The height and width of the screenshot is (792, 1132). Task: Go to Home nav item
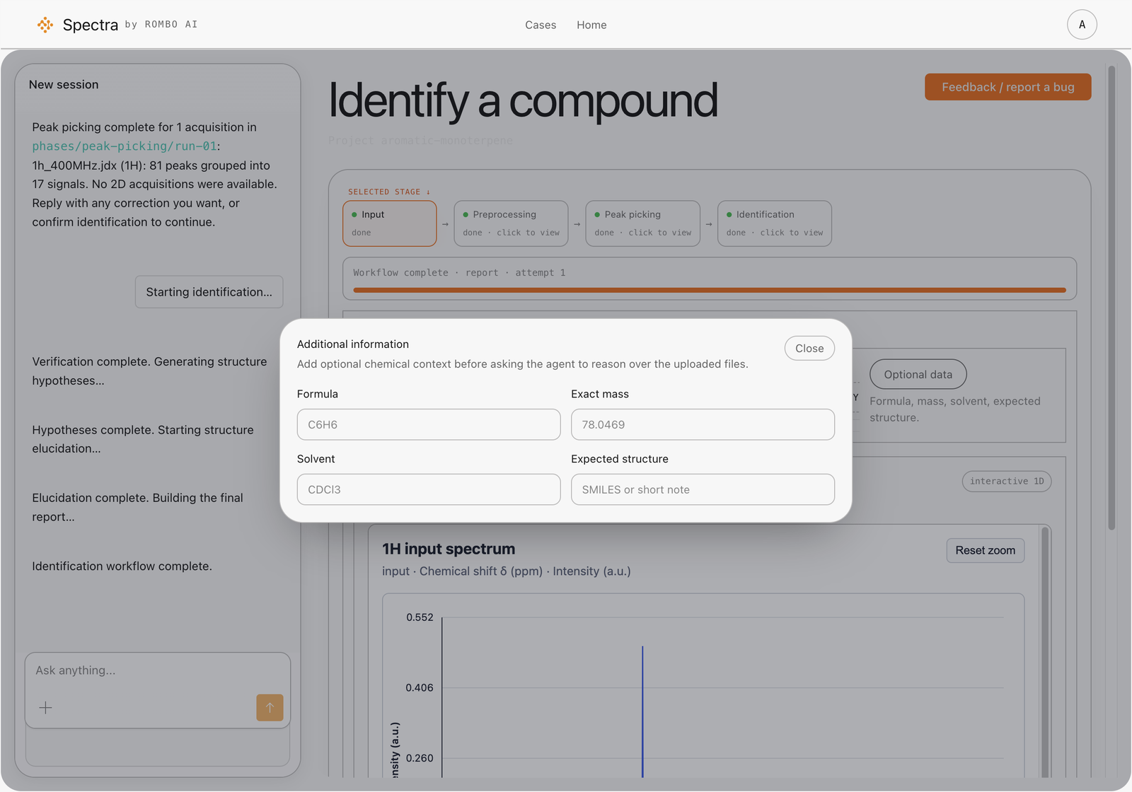tap(591, 25)
